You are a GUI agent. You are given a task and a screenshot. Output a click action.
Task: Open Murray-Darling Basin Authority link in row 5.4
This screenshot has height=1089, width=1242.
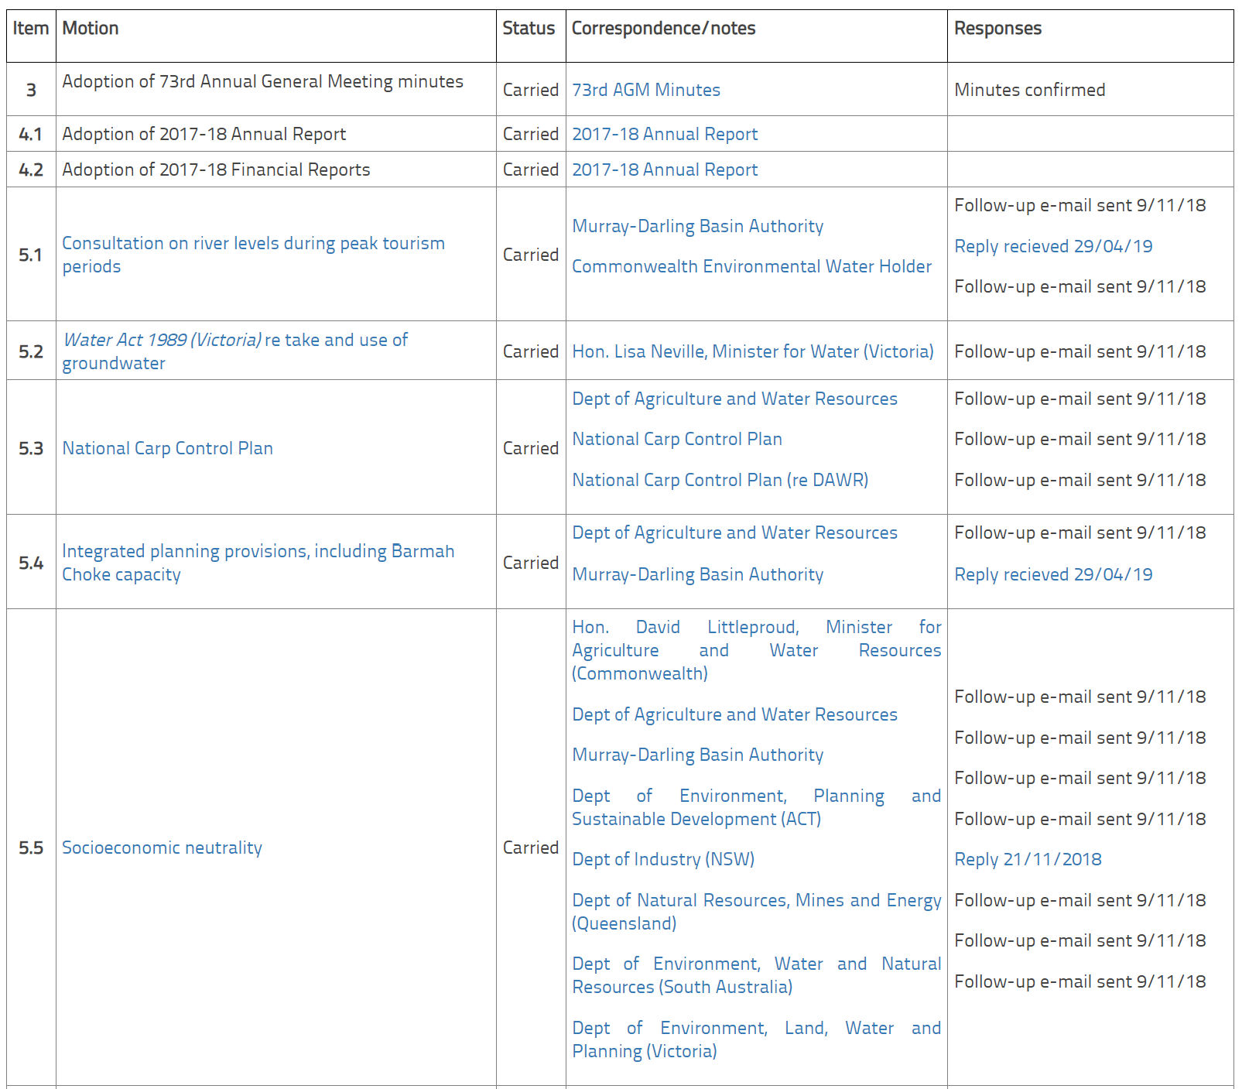coord(697,574)
